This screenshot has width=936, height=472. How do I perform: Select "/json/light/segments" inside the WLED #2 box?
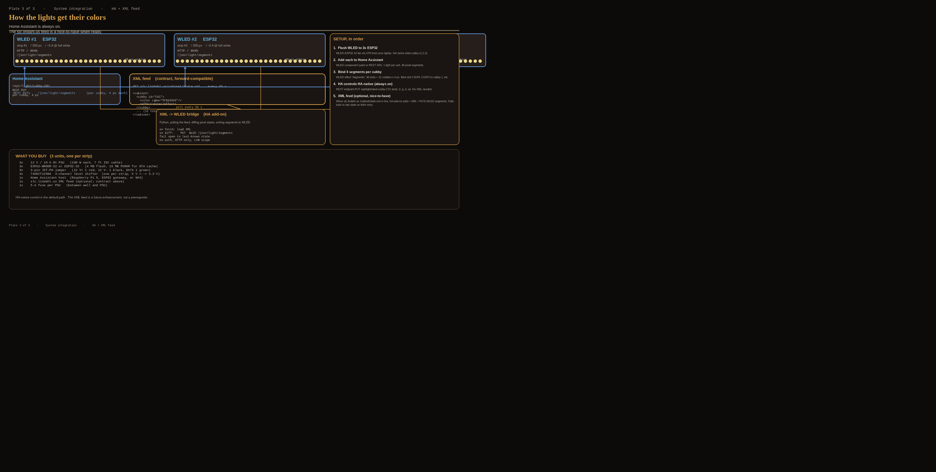point(195,55)
